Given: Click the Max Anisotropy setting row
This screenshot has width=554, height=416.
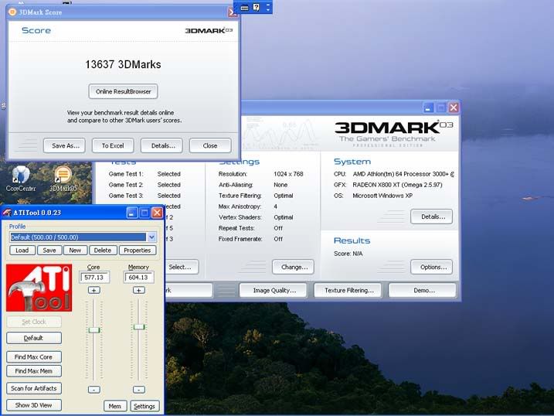Looking at the screenshot, I should (x=248, y=206).
